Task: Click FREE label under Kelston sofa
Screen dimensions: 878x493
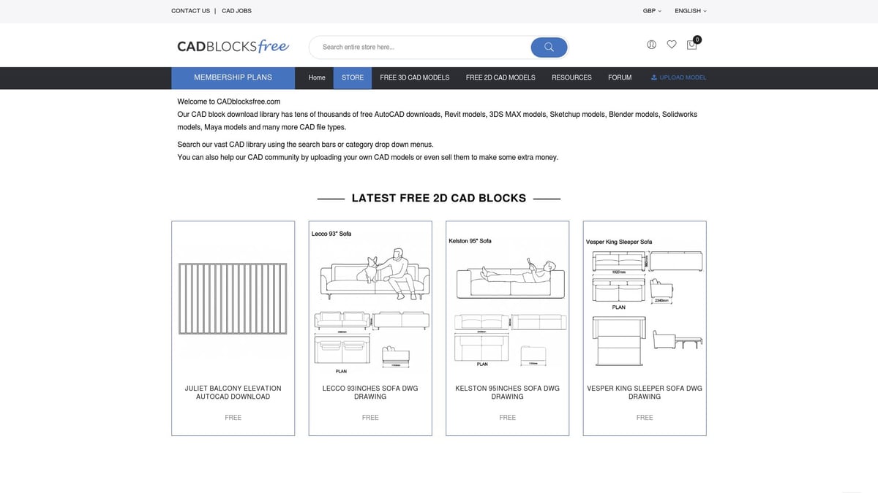Action: (507, 418)
